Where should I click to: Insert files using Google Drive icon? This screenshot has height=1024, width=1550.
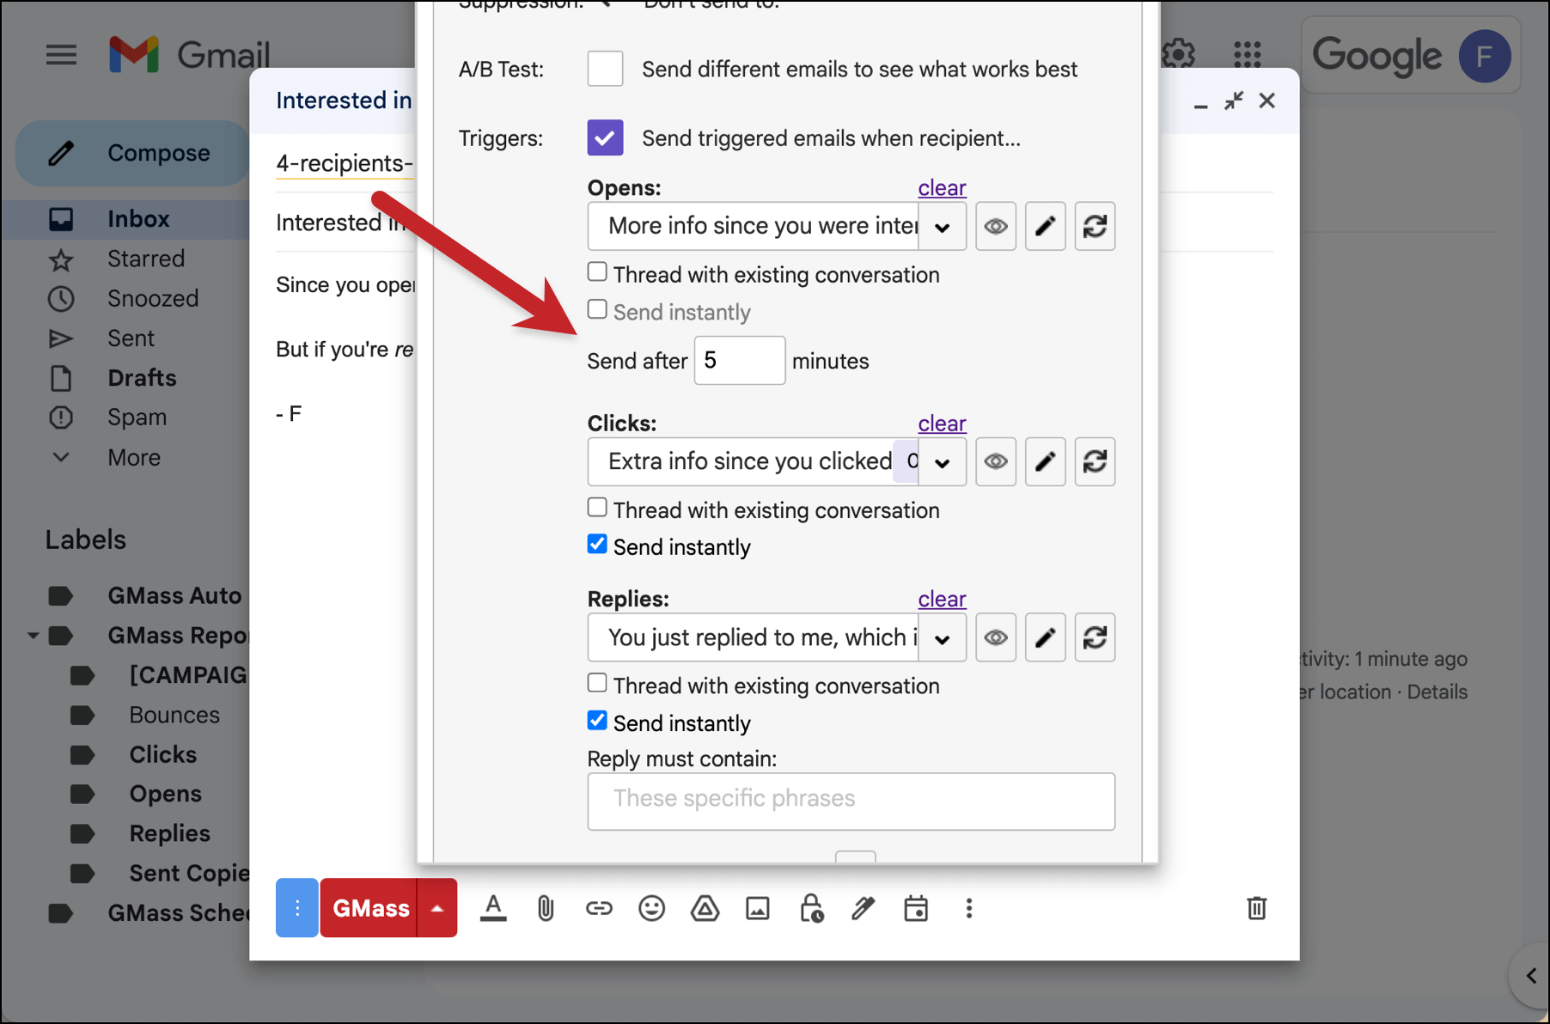[705, 908]
